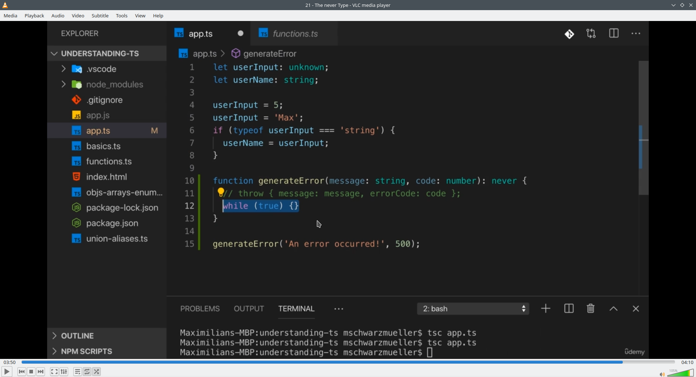Screen dimensions: 696x377
Task: Open changes compare icon in editor toolbar
Action: coord(591,34)
